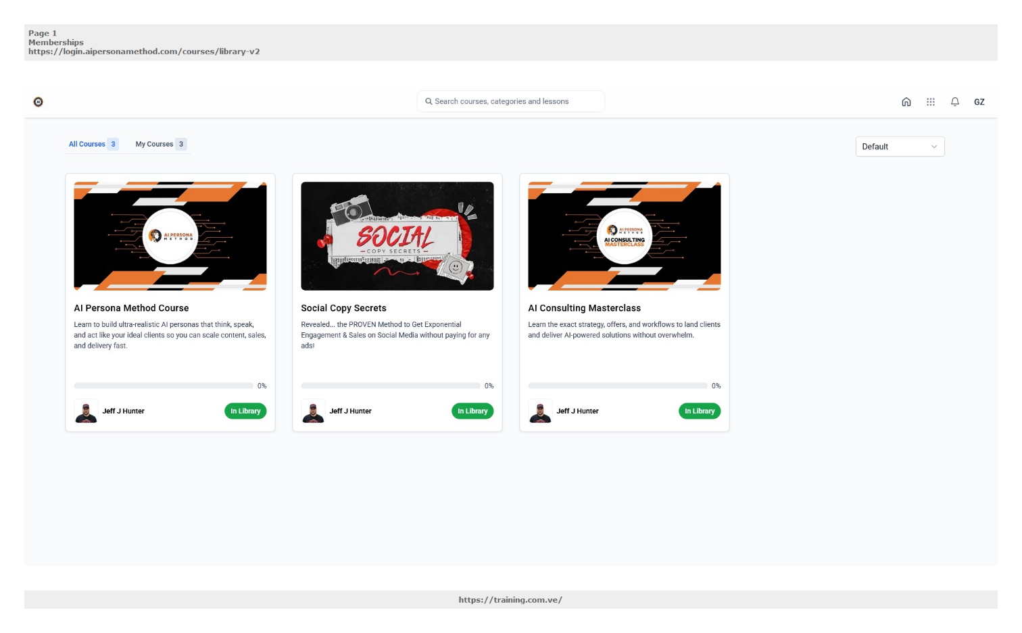Click In Library button on AI Persona Method Course
This screenshot has width=1022, height=633.
point(245,411)
